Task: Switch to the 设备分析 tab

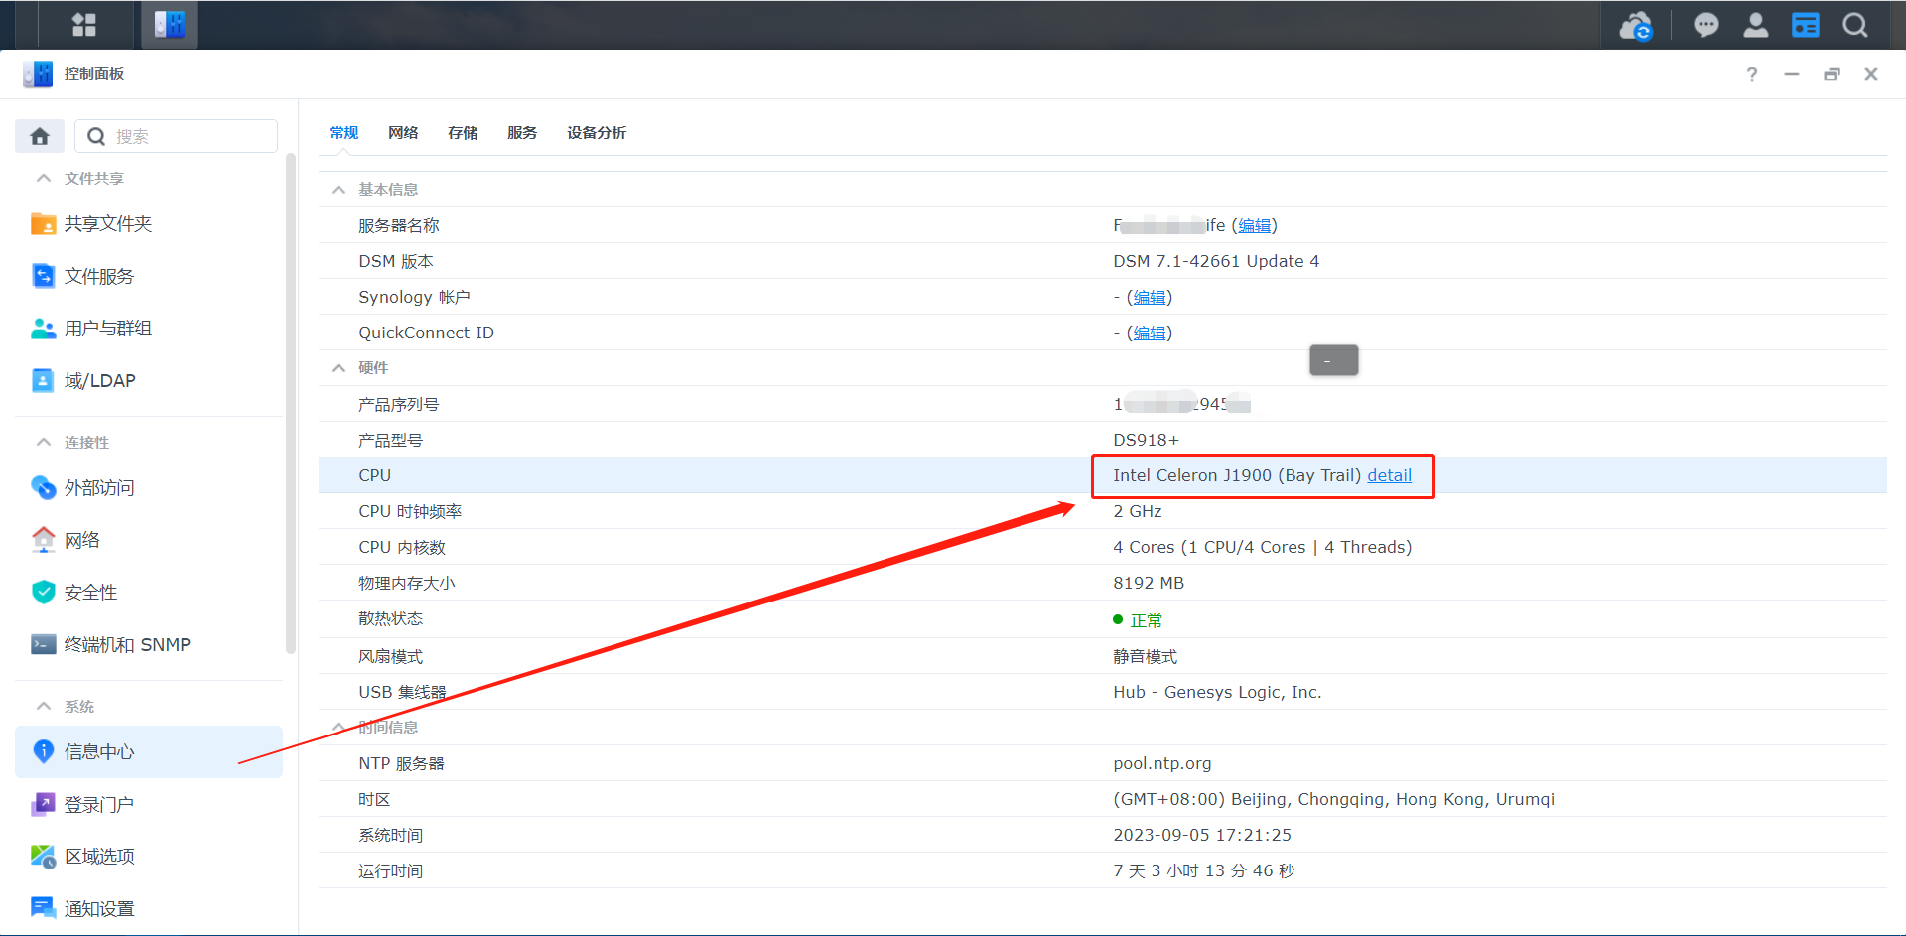Action: pyautogui.click(x=597, y=132)
